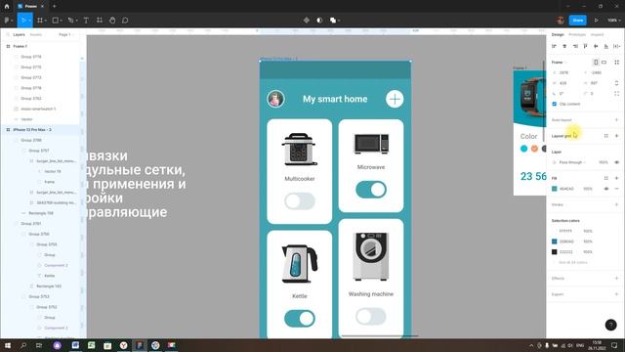The height and width of the screenshot is (352, 625).
Task: Click the Use as mask icon
Action: 319,20
